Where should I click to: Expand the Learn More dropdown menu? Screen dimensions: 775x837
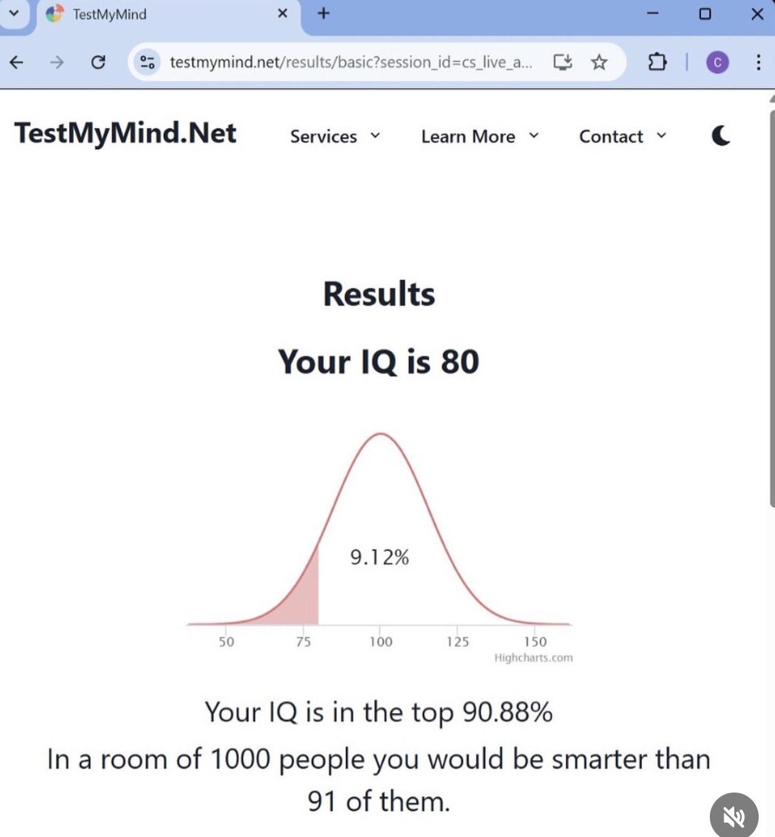click(x=479, y=136)
